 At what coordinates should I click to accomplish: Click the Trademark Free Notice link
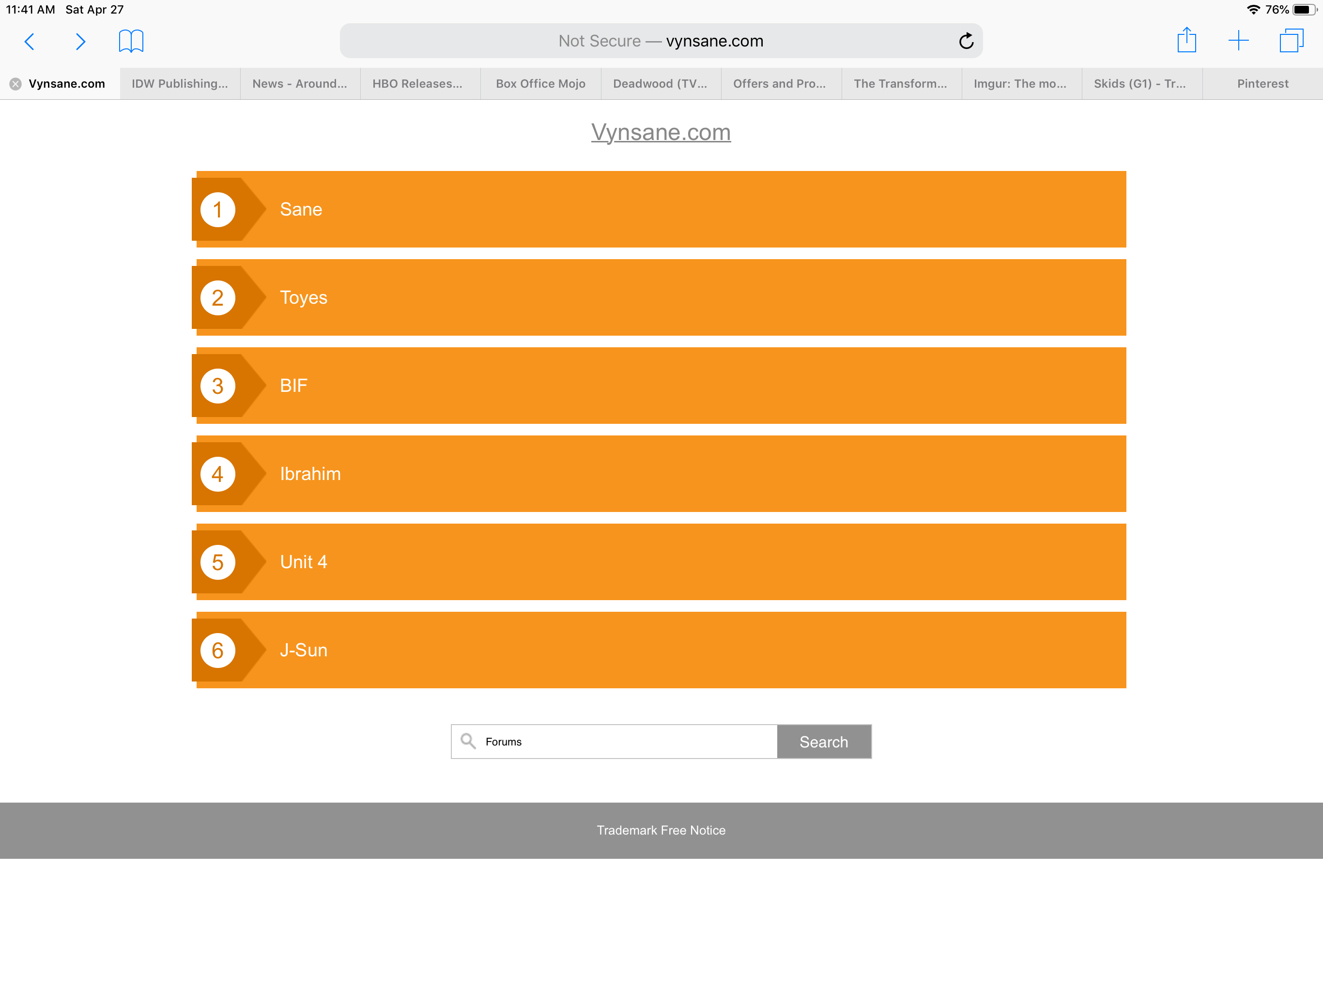tap(661, 830)
